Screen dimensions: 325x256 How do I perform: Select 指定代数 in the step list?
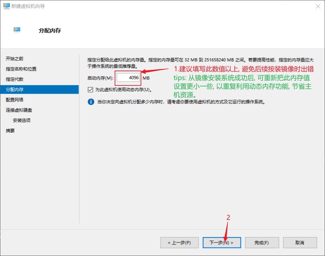pyautogui.click(x=15, y=79)
